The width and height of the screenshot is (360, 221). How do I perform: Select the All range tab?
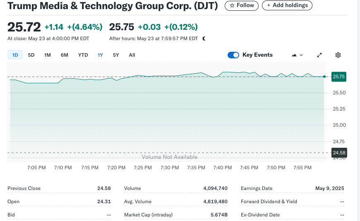coord(132,55)
